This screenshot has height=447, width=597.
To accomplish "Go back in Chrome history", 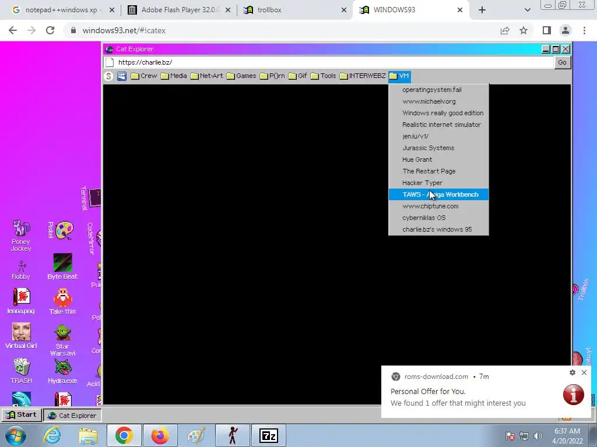I will point(13,30).
